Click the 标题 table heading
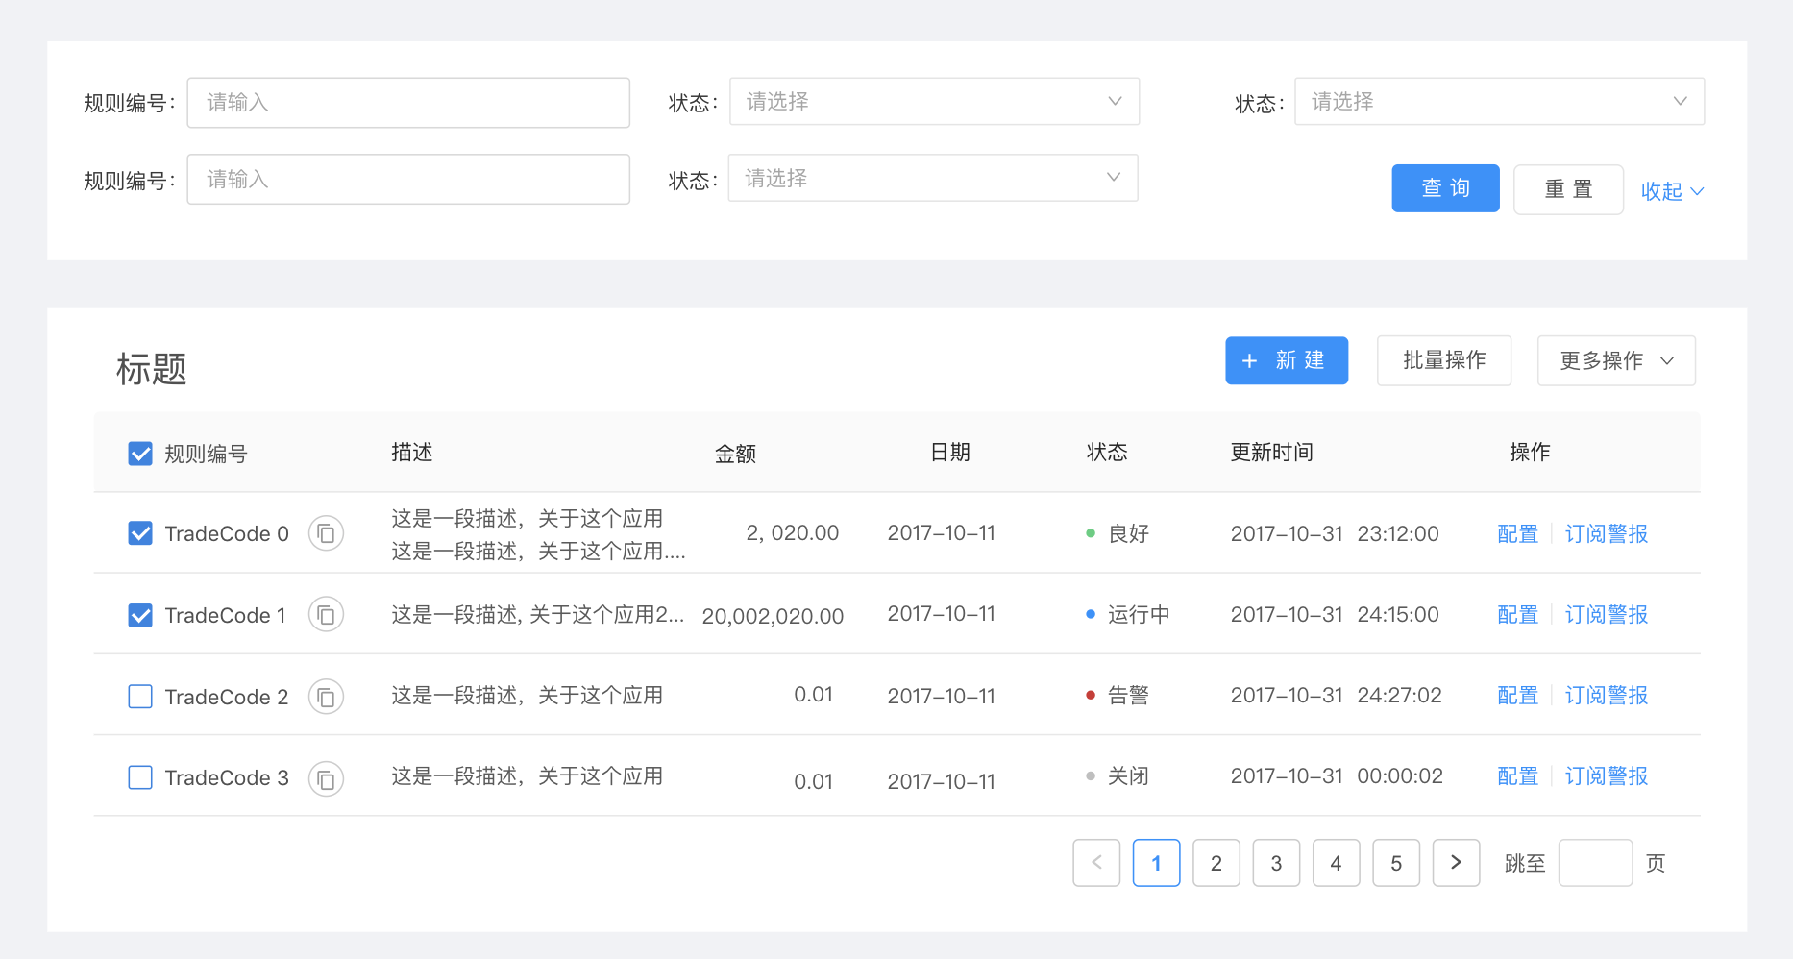 (151, 369)
